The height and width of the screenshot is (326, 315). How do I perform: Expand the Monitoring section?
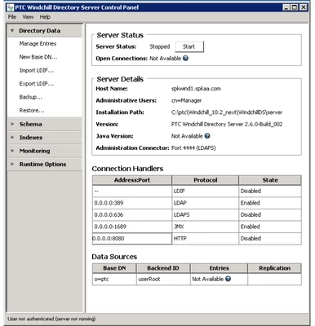[12, 151]
